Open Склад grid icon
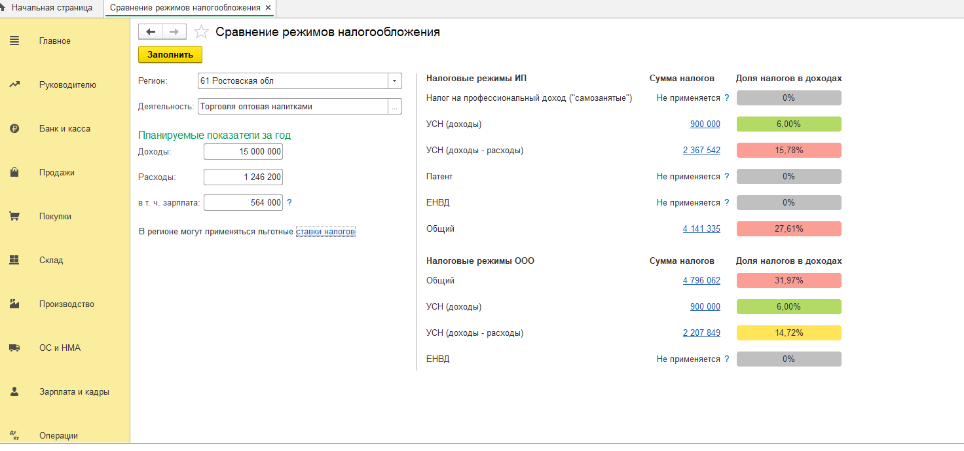The width and height of the screenshot is (964, 451). pos(14,260)
